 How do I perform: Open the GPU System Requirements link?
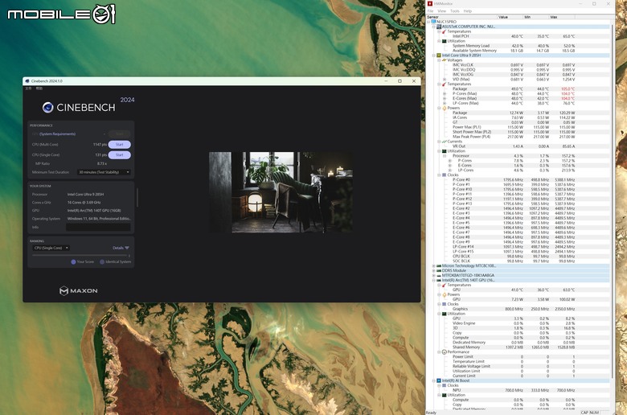pos(58,134)
